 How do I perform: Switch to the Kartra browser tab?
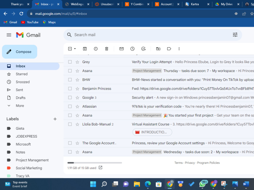197,4
